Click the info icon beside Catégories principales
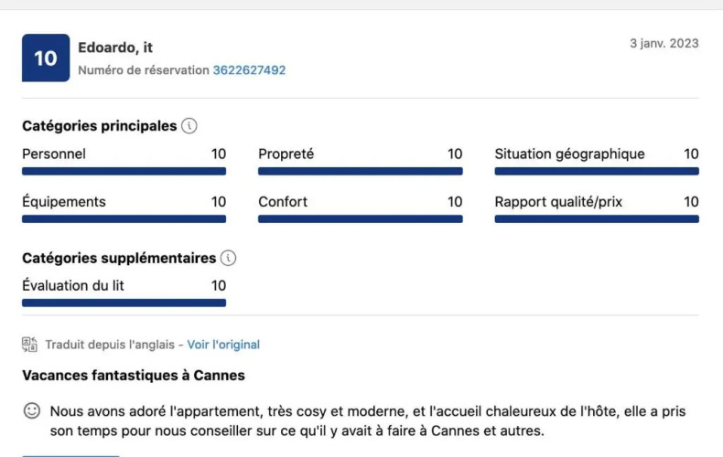 [x=189, y=126]
